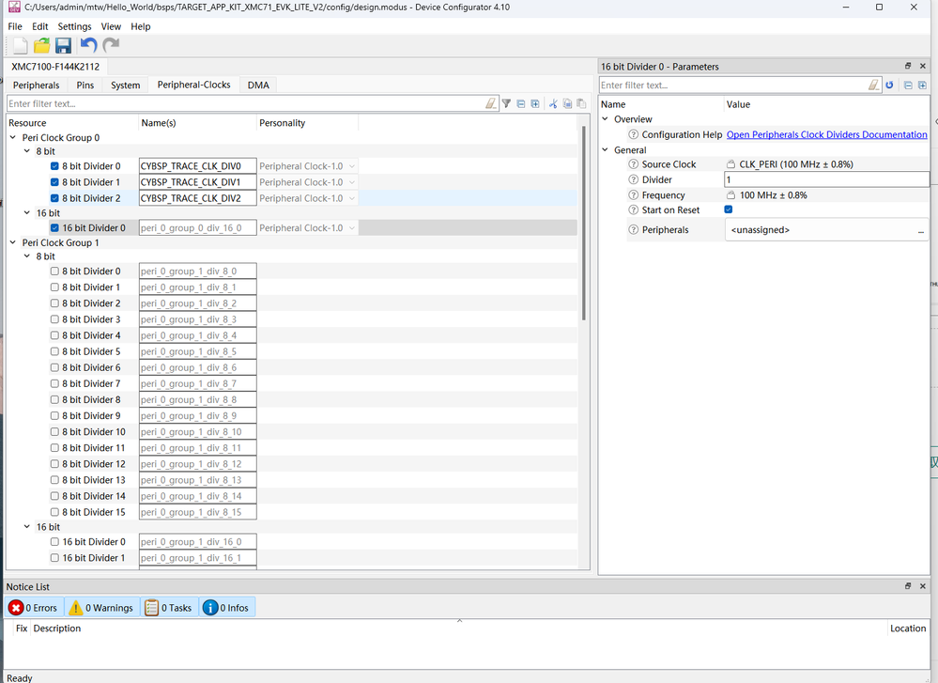Open the filter options funnel icon
The height and width of the screenshot is (683, 938).
[x=506, y=103]
